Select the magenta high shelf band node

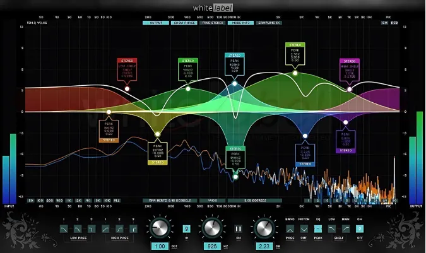click(x=350, y=89)
